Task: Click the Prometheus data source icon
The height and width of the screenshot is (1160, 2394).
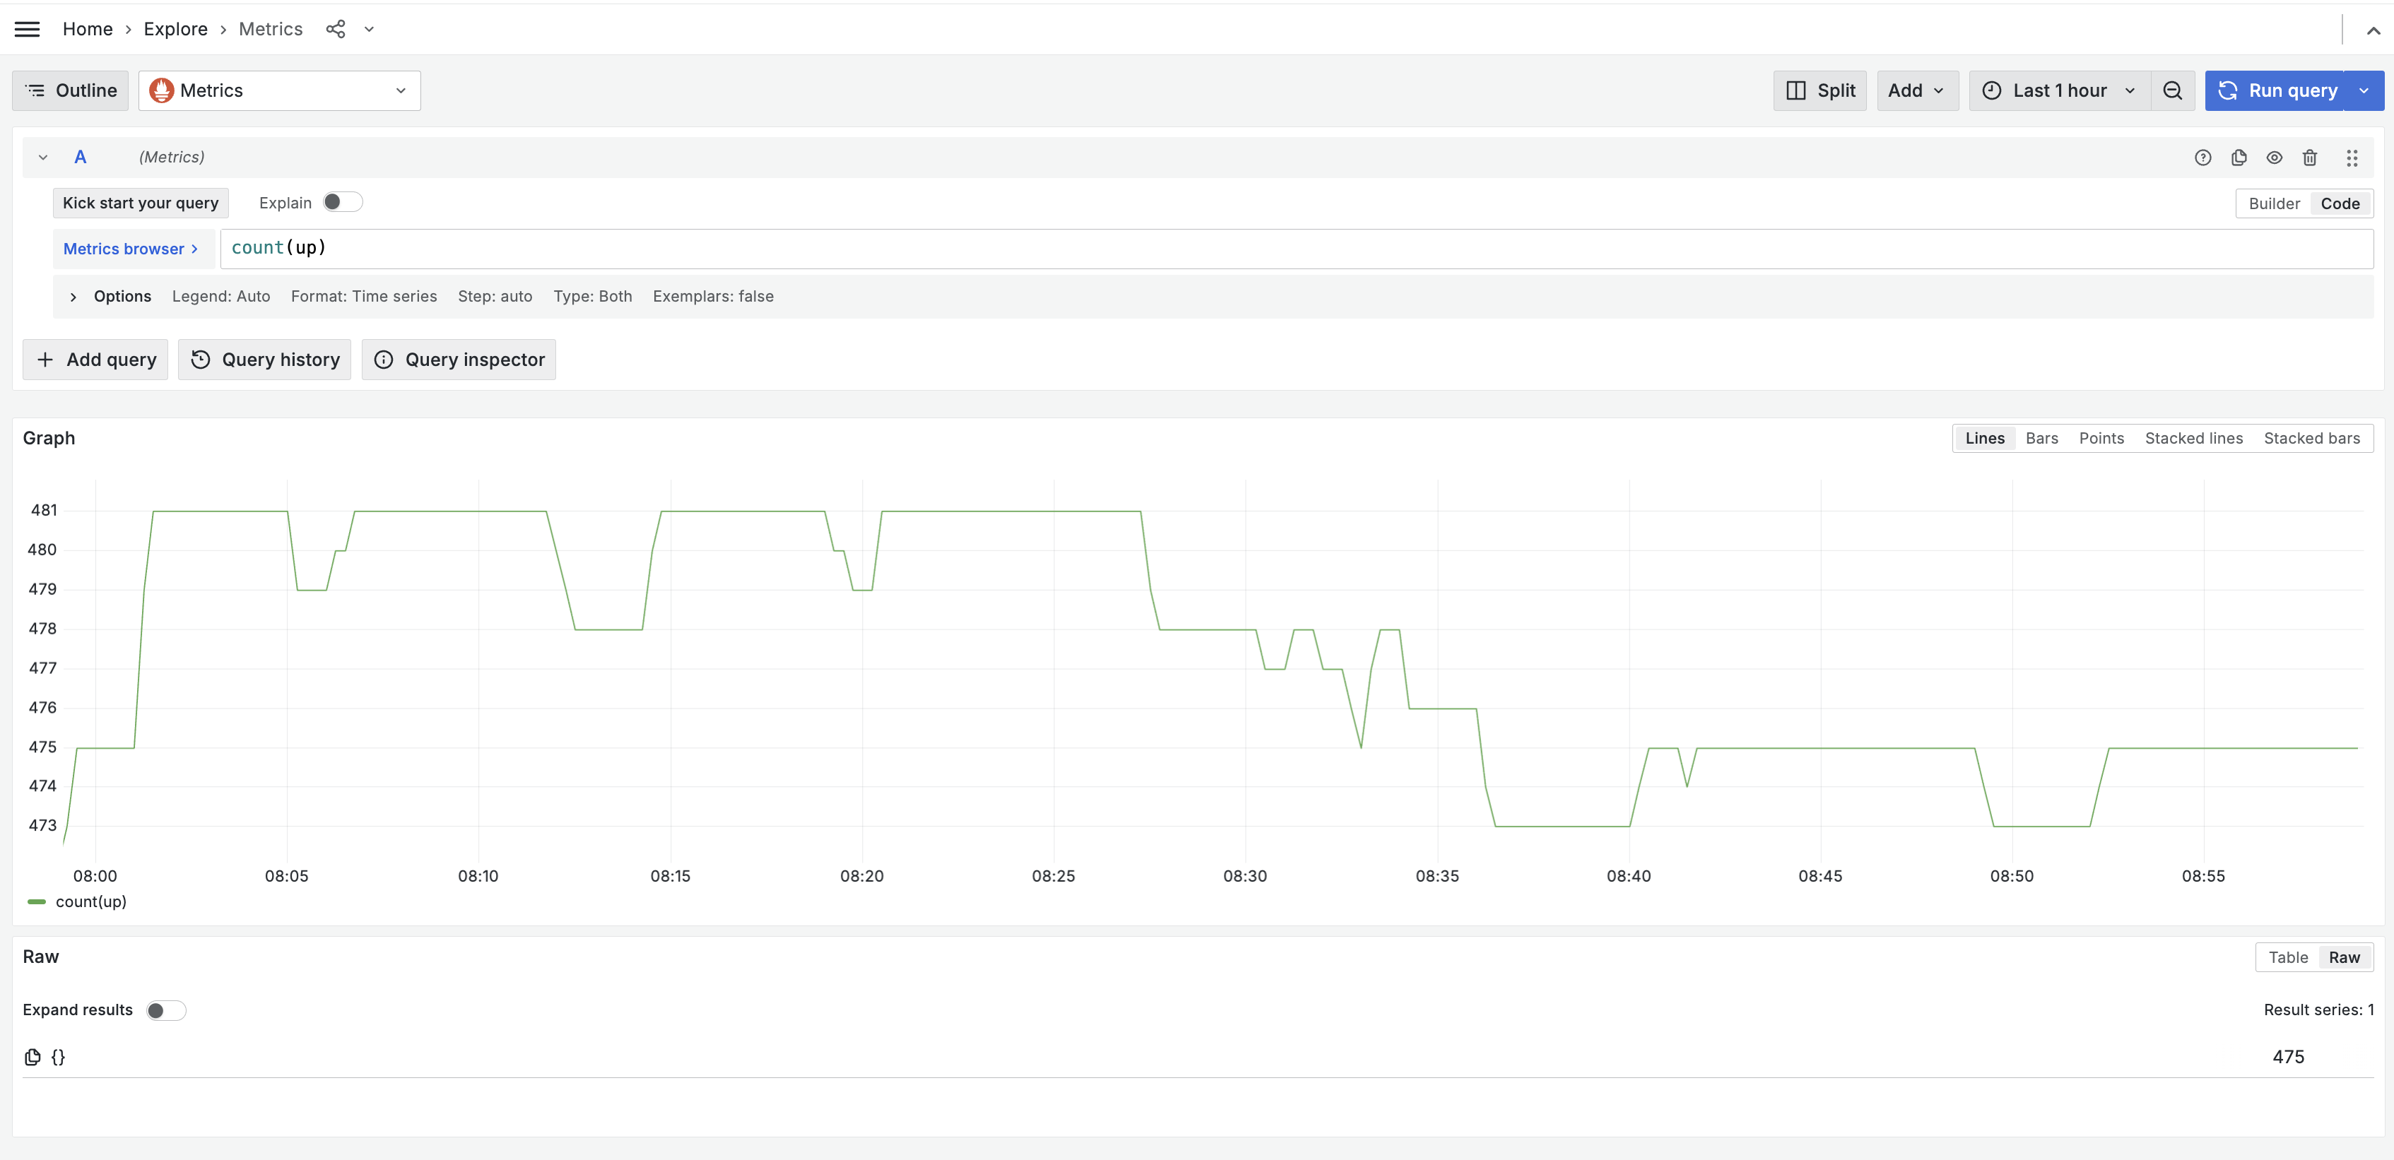Action: point(162,90)
